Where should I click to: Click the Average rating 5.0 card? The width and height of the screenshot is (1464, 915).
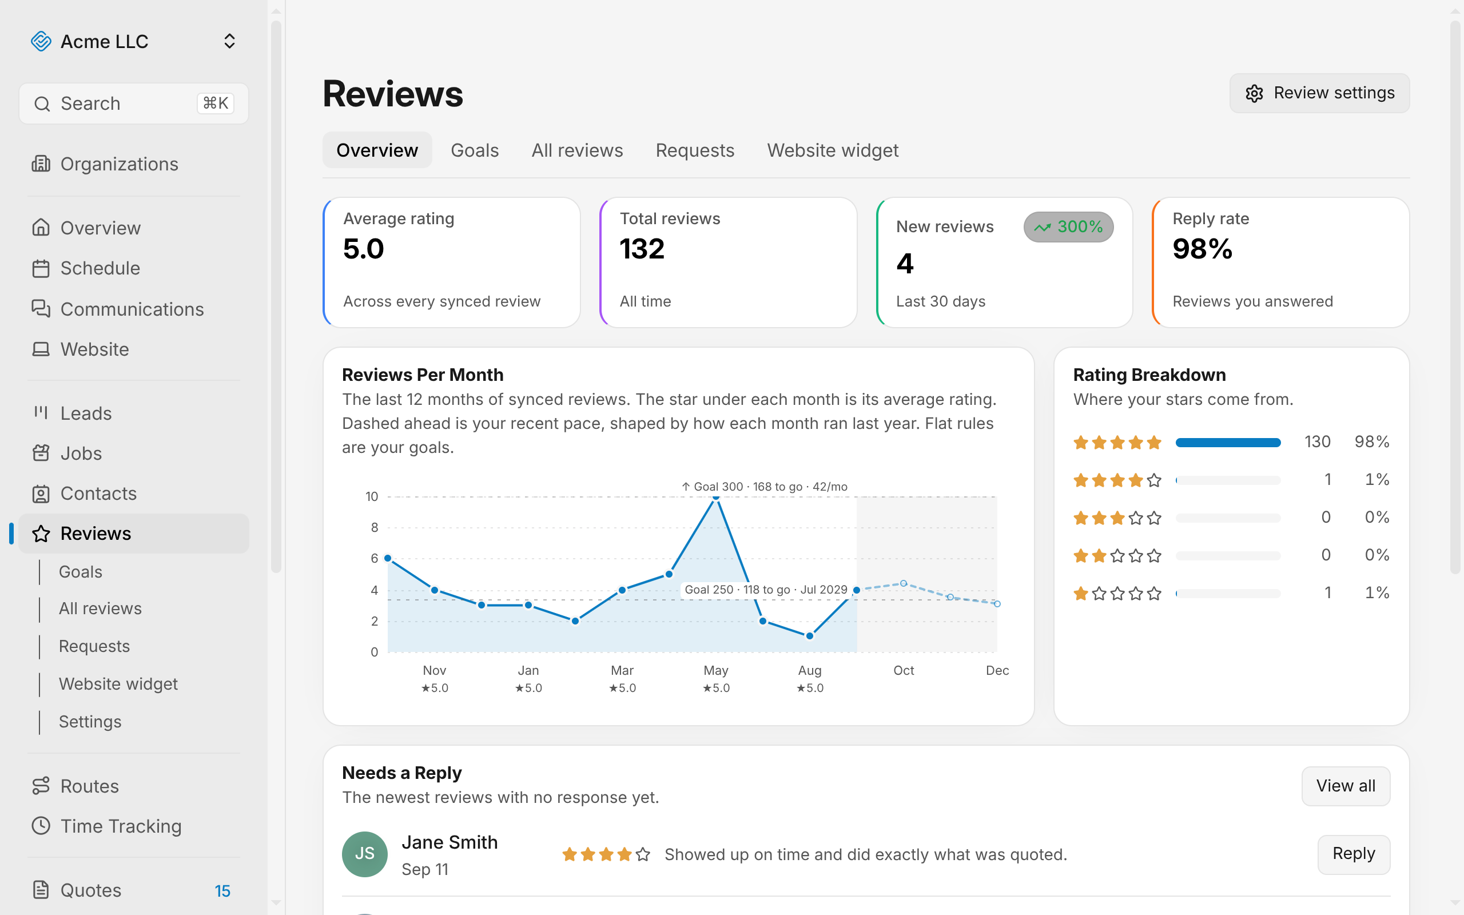452,262
